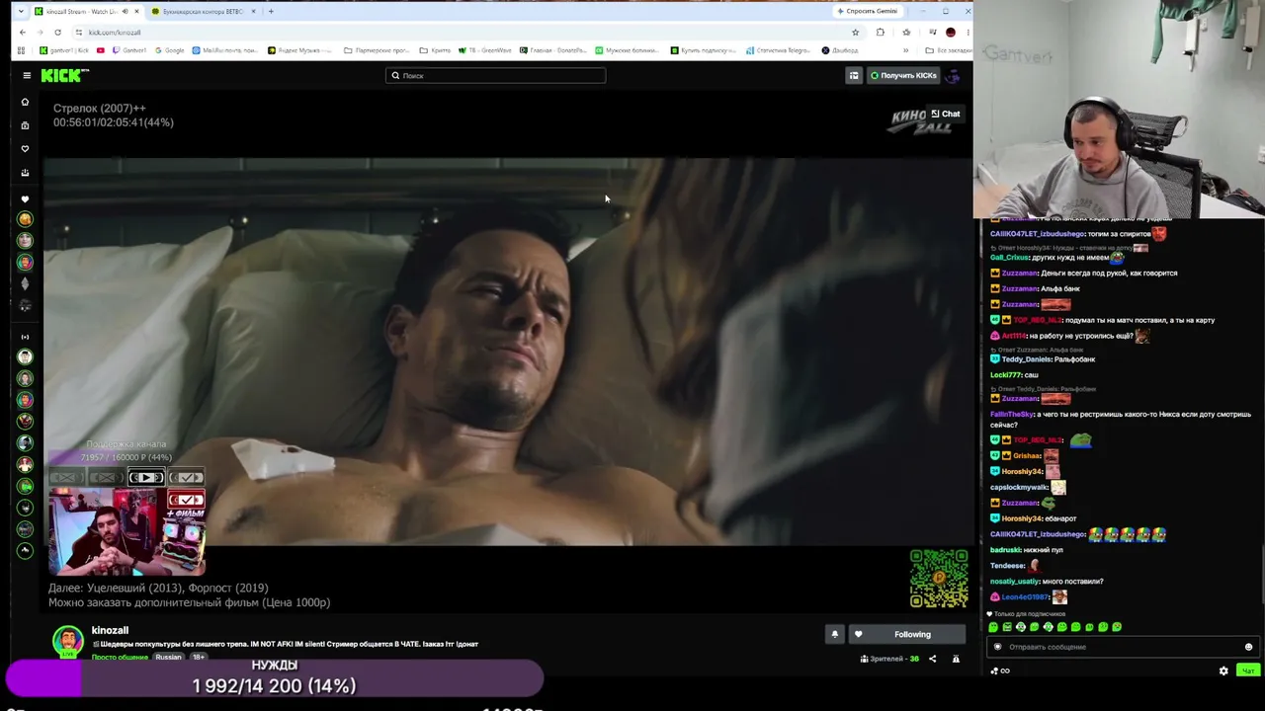
Task: Open the TB - GreenWave bookmark
Action: tap(484, 50)
